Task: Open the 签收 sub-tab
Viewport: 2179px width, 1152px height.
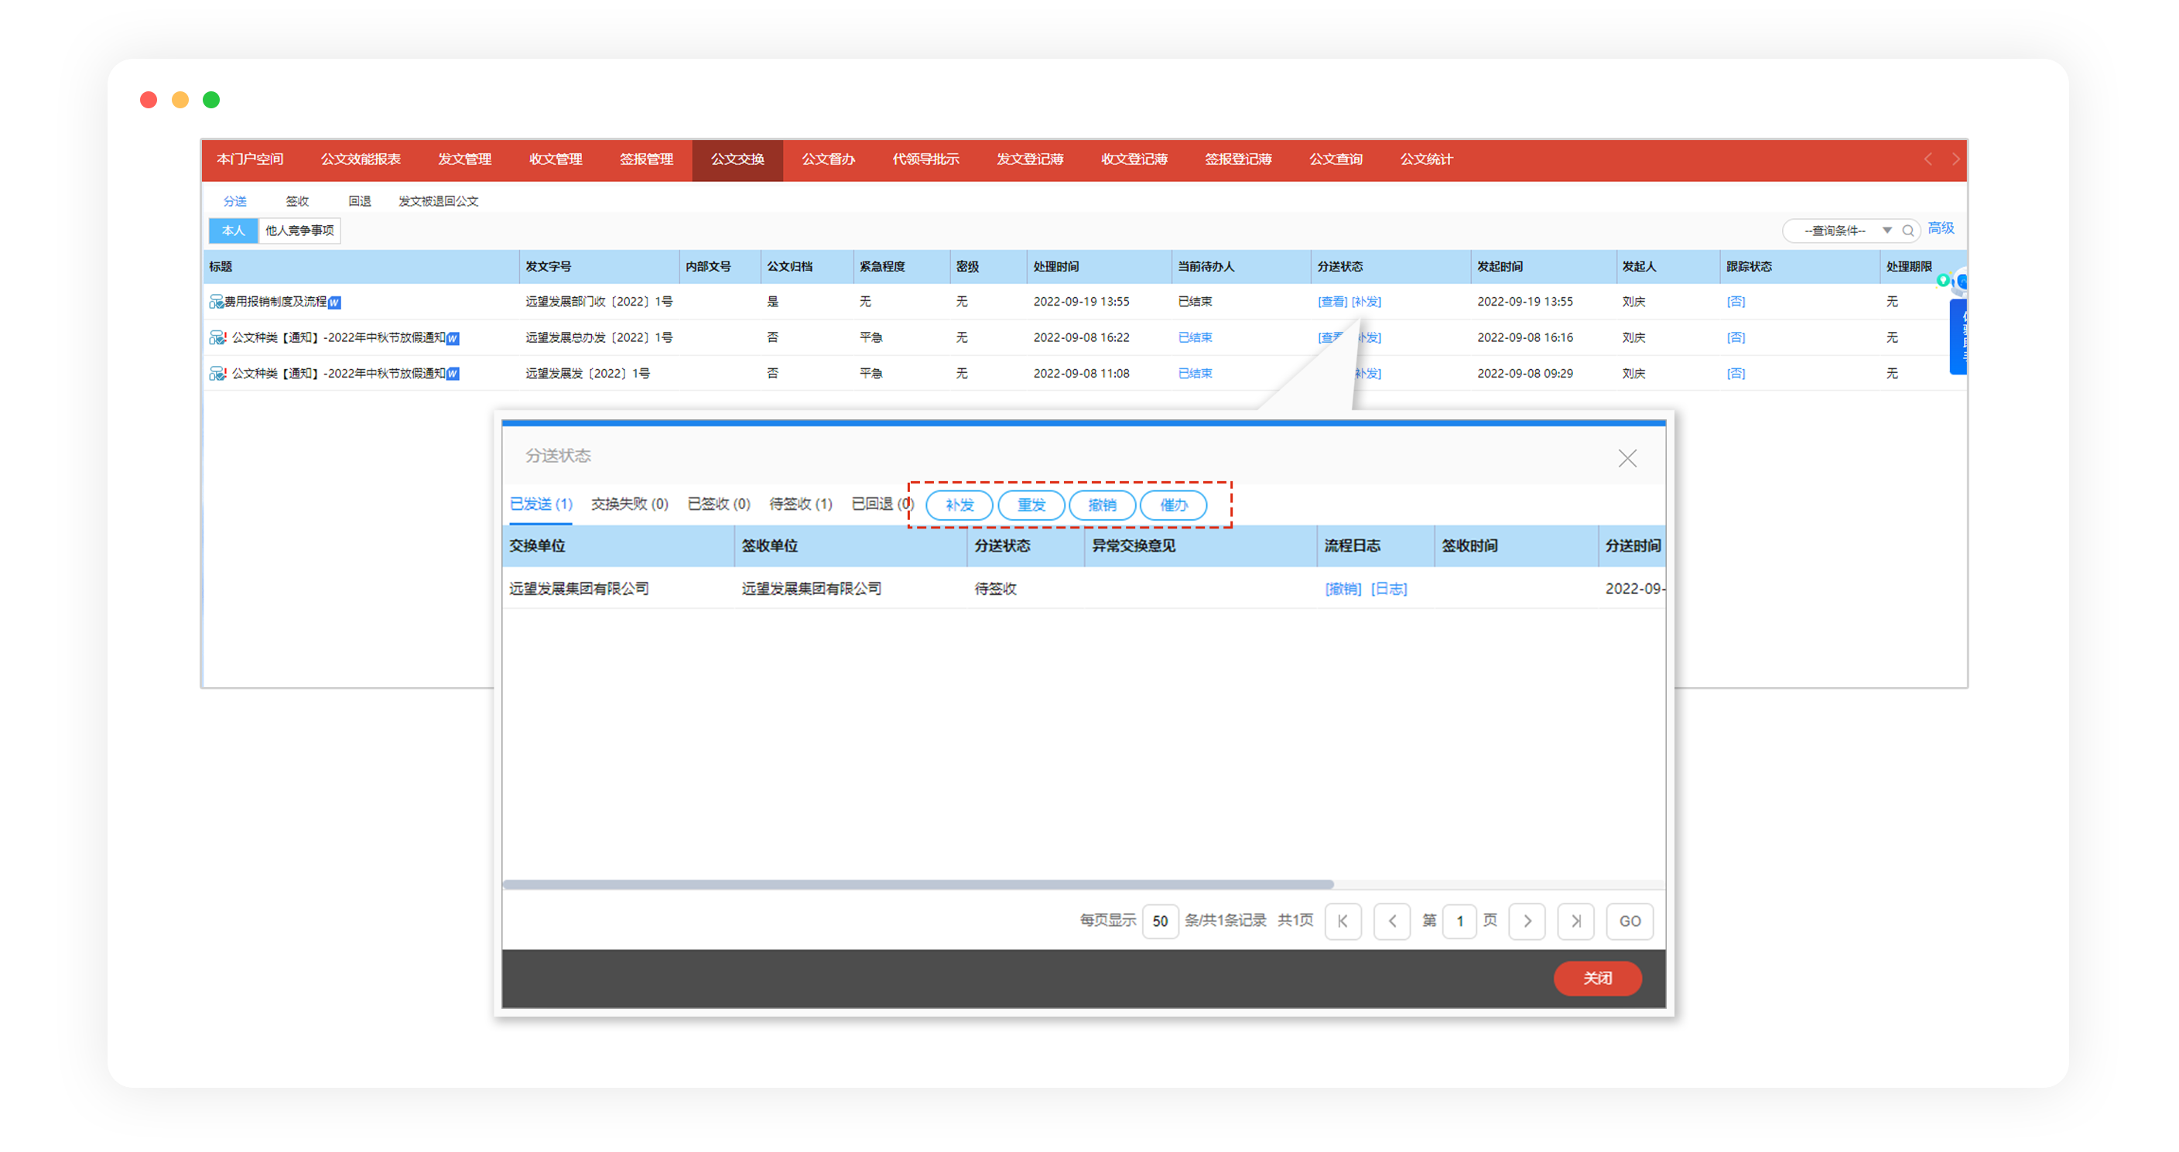Action: click(x=297, y=201)
